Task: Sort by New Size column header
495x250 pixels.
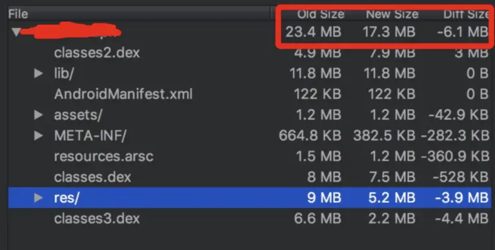Action: tap(392, 14)
